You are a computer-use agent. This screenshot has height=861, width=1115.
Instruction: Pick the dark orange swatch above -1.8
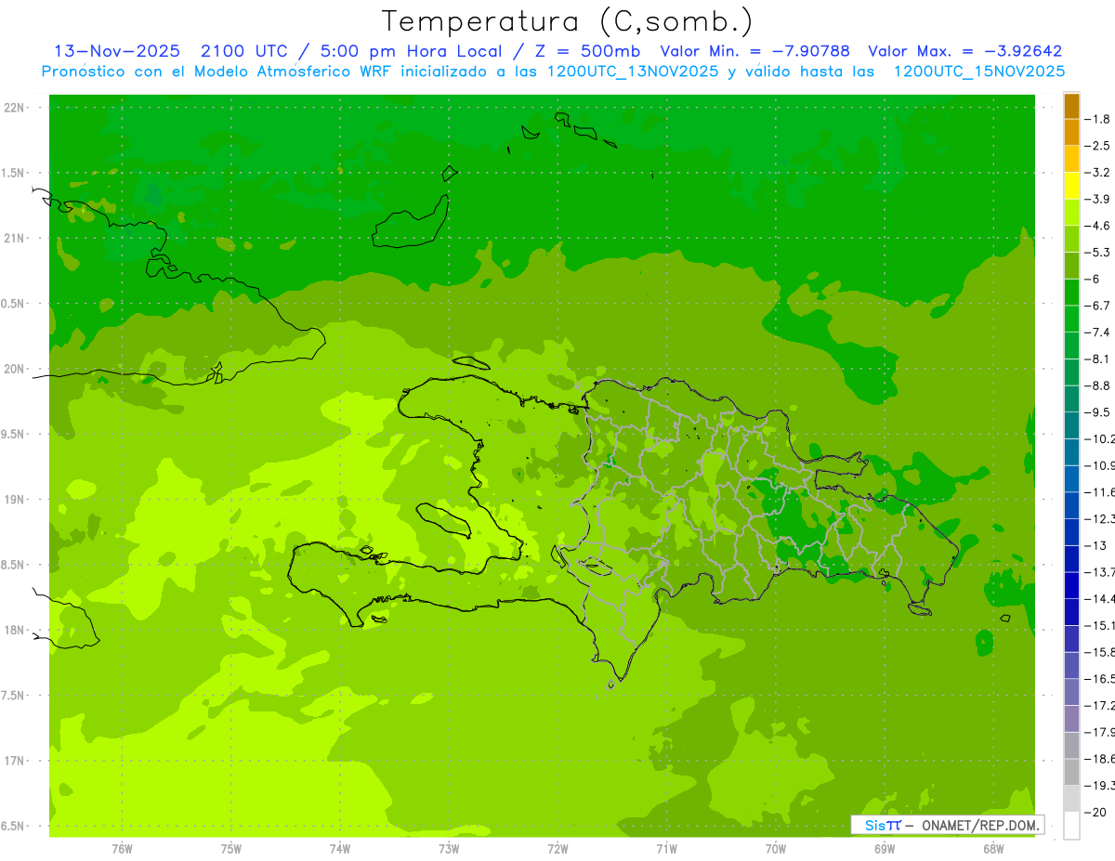pyautogui.click(x=1071, y=106)
